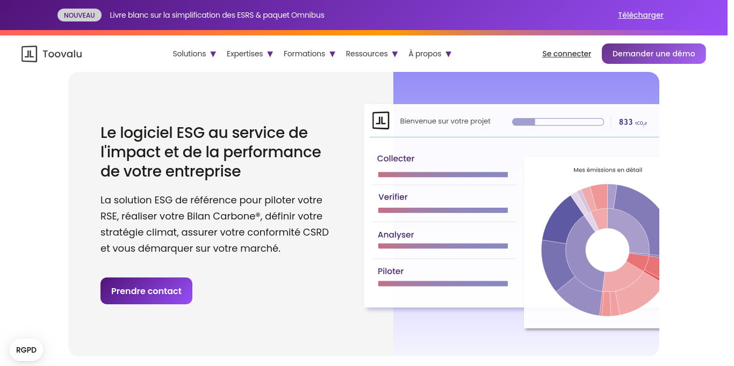Expand the Expertises dropdown arrow

pyautogui.click(x=270, y=54)
